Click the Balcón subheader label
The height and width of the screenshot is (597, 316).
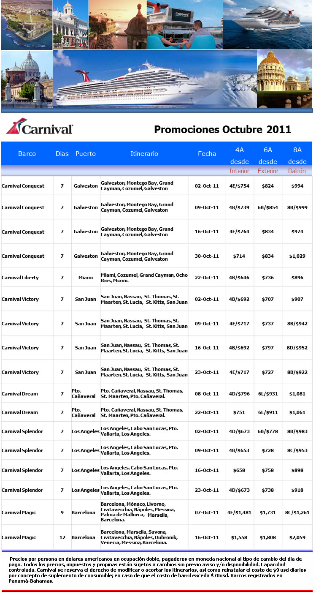click(x=297, y=171)
